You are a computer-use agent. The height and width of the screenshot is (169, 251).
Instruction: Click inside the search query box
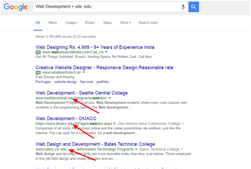[x=104, y=7]
